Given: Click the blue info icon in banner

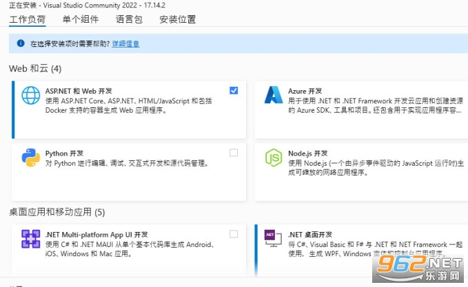Looking at the screenshot, I should pos(21,43).
